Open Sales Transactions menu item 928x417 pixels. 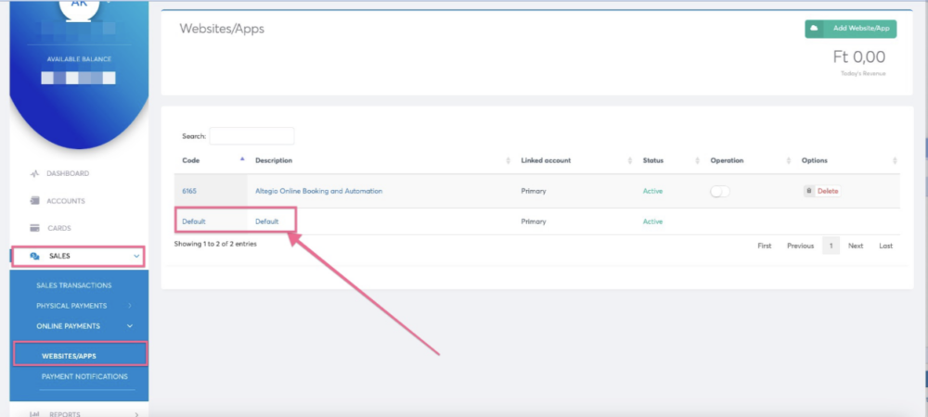click(x=73, y=285)
